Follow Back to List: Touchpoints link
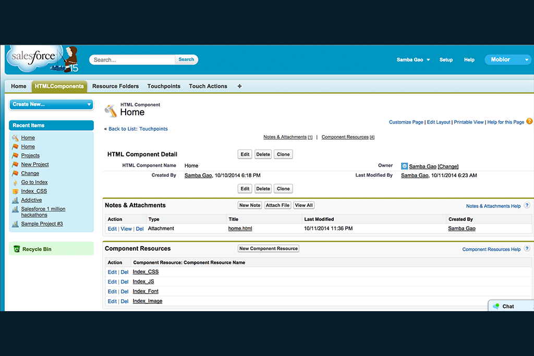Screen dimensions: 534x356 [x=138, y=129]
